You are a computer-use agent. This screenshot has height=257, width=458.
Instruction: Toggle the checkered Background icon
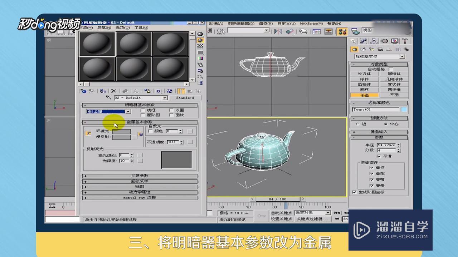coord(200,46)
